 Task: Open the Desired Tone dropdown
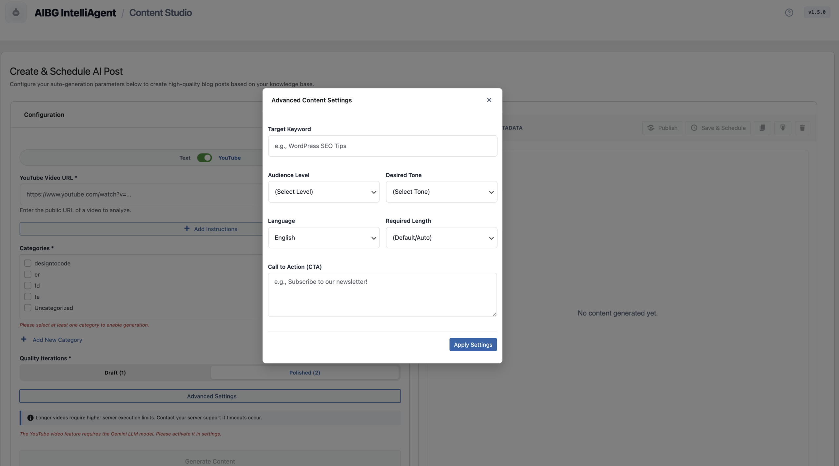coord(441,192)
